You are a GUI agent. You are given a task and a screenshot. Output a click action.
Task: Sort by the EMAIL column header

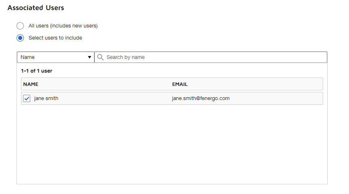180,84
